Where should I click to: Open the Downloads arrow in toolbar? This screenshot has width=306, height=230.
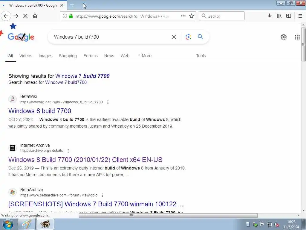[x=270, y=16]
